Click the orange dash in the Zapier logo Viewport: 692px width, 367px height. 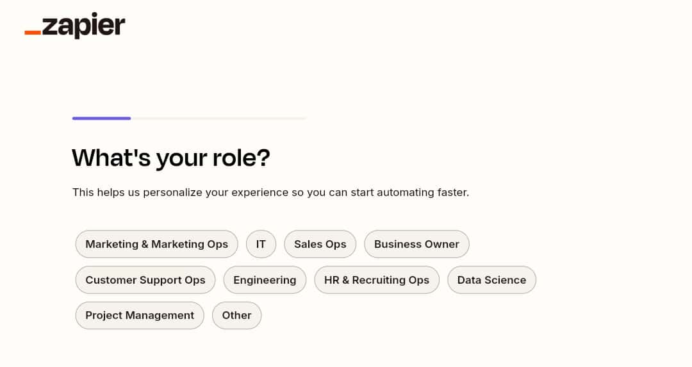point(33,33)
